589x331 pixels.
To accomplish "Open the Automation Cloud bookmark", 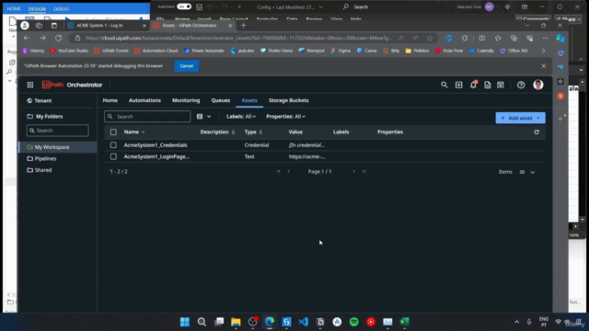I will point(156,51).
